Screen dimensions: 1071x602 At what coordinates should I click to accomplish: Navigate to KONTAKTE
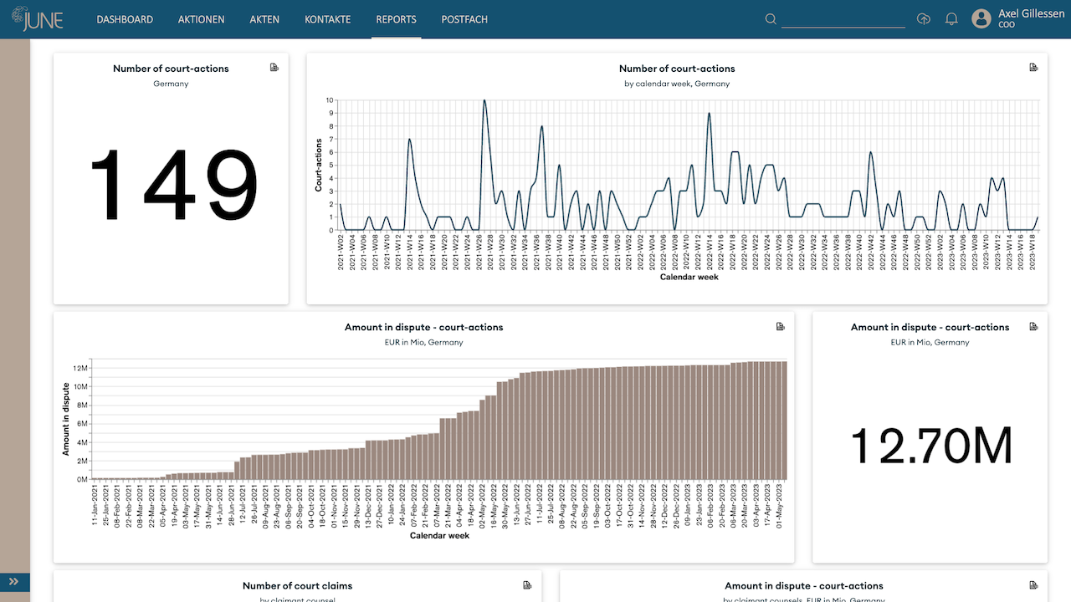tap(328, 19)
